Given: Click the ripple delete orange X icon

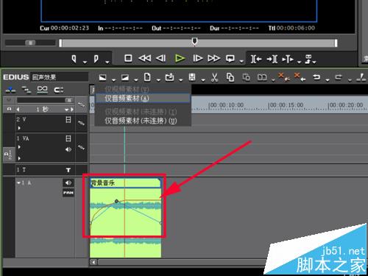Looking at the screenshot, I should [300, 77].
